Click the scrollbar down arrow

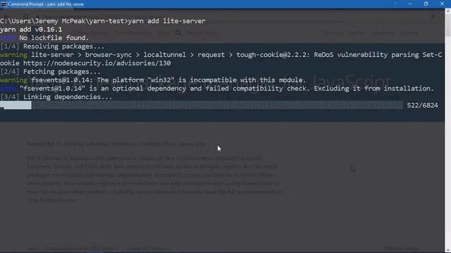(x=448, y=250)
